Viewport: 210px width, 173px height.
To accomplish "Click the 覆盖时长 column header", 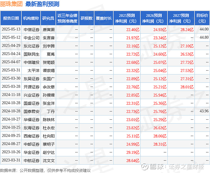I will tap(104, 18).
